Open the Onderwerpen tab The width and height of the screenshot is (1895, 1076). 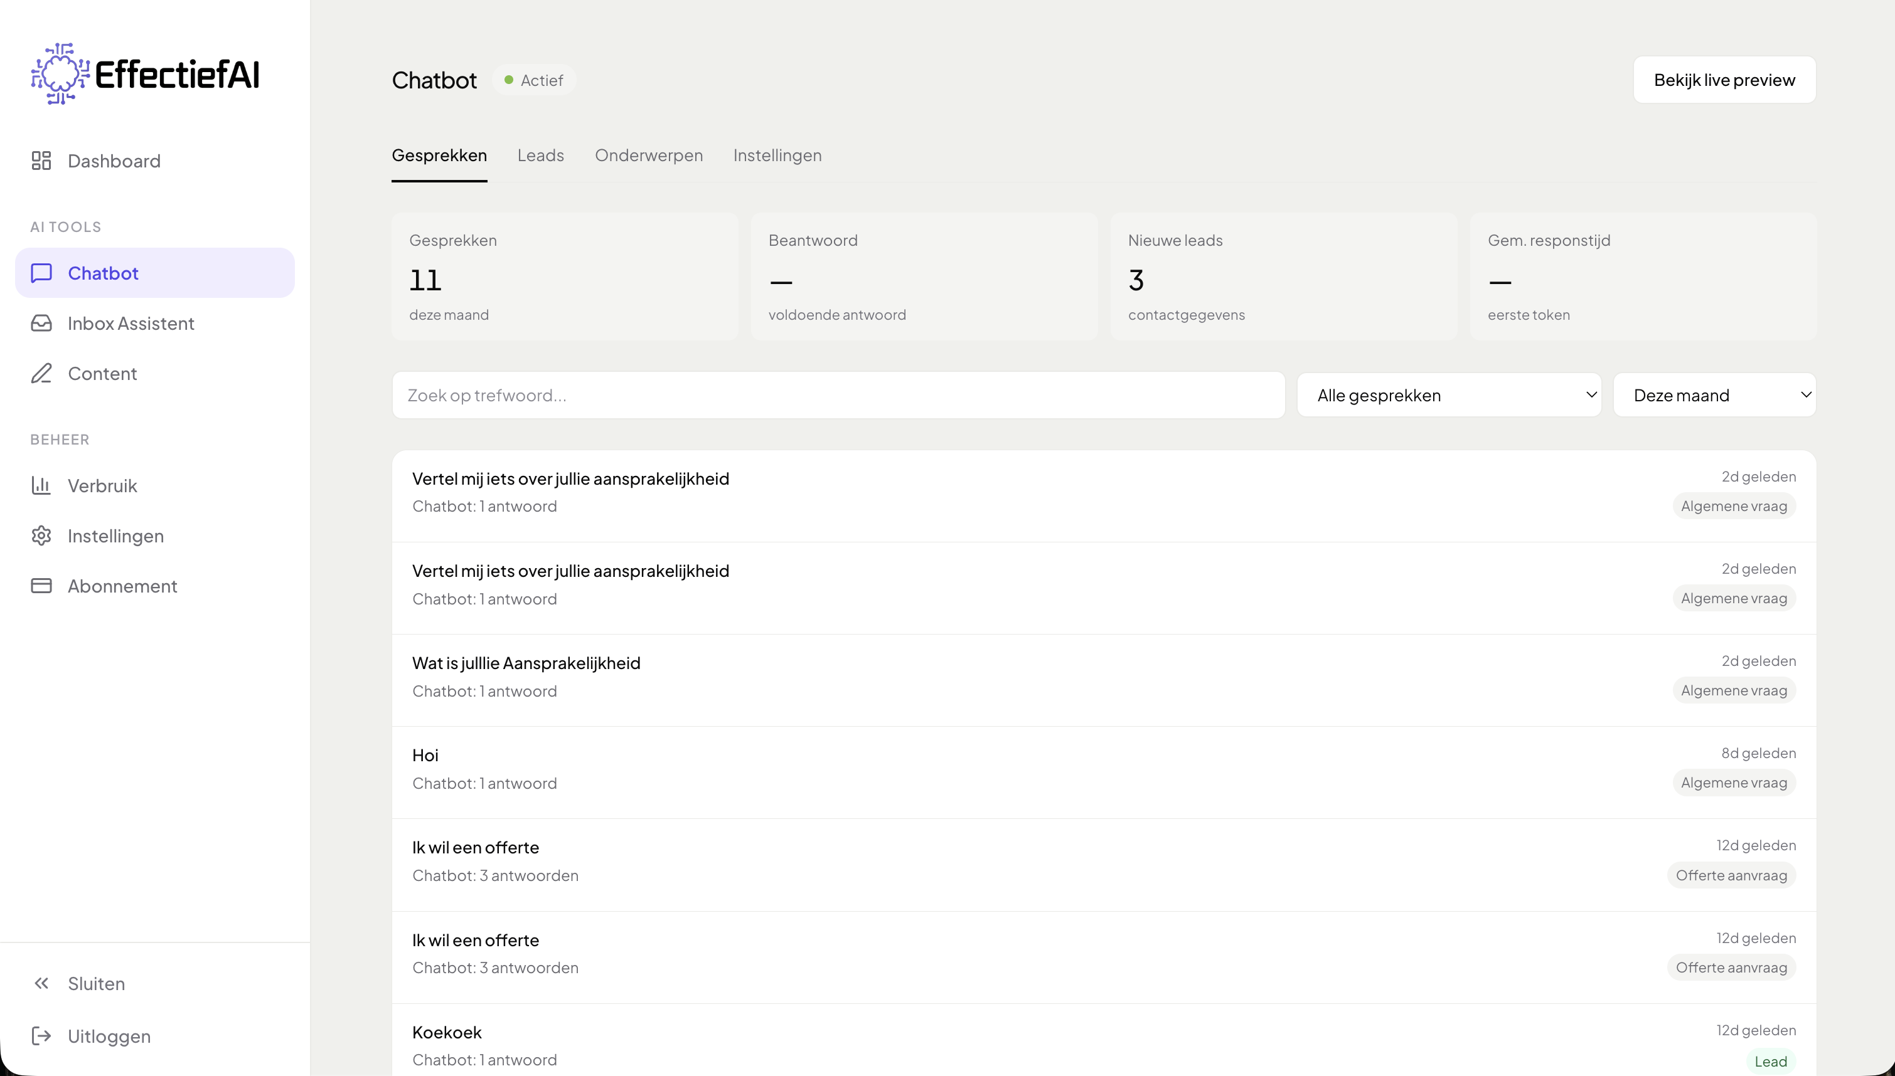(648, 156)
